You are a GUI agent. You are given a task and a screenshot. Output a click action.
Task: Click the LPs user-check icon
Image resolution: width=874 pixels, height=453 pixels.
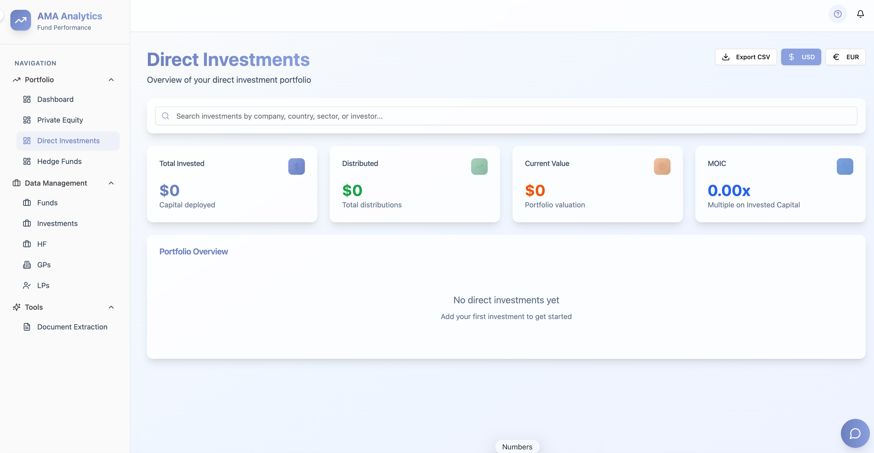pyautogui.click(x=27, y=286)
